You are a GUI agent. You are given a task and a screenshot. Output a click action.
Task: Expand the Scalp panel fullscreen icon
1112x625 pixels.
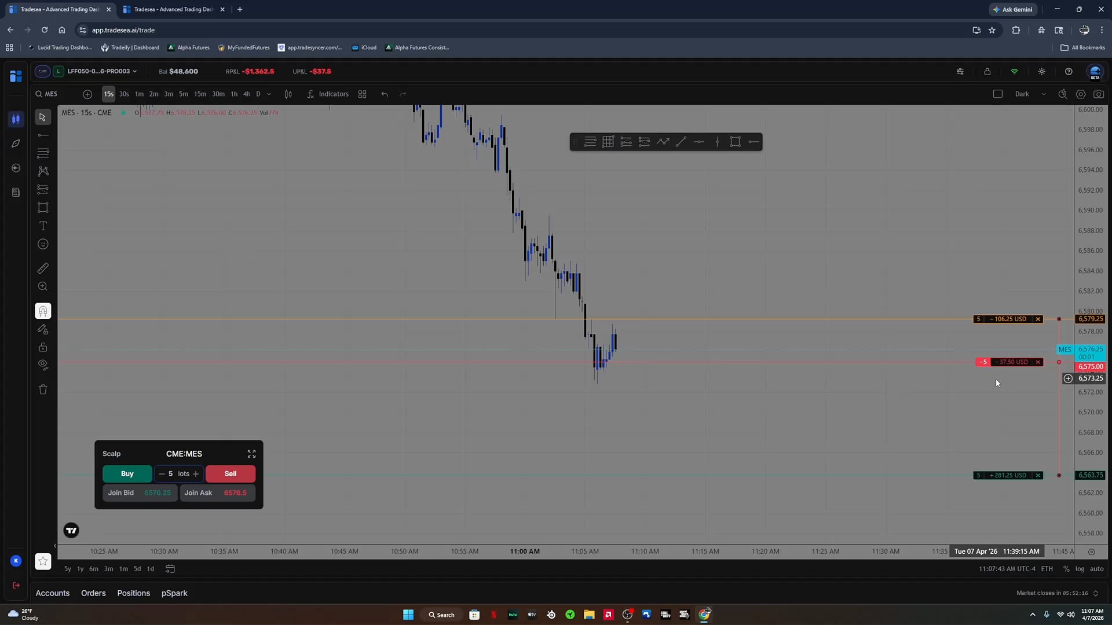(x=251, y=454)
